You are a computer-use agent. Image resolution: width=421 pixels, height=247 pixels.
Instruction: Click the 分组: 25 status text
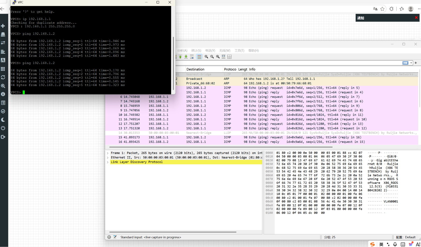coord(330,237)
